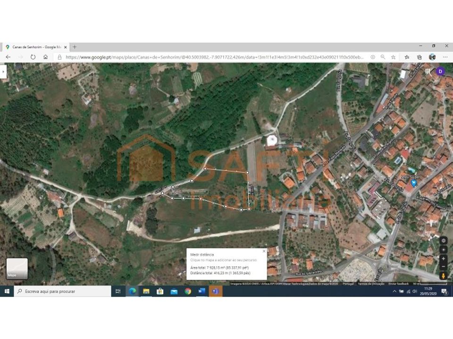Close the Canas de Senhorim tab
Image resolution: width=453 pixels, height=339 pixels.
66,47
